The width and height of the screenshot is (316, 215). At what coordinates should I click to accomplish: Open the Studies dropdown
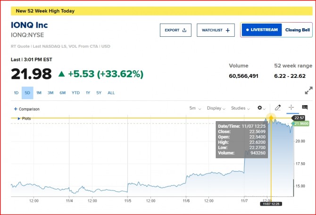(241, 108)
